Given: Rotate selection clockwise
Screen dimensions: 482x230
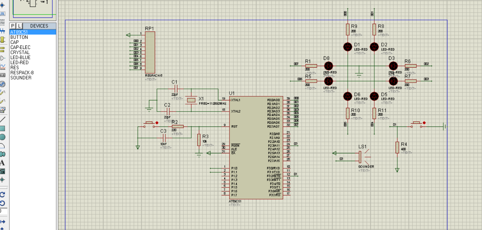Looking at the screenshot, I should coord(2,194).
